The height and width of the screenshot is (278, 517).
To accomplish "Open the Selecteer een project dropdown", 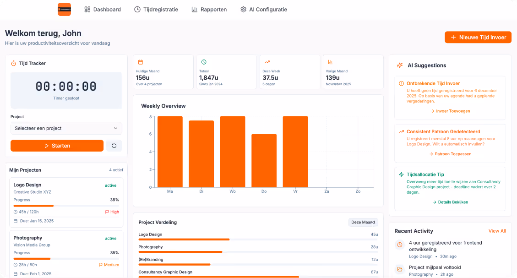I will 66,128.
